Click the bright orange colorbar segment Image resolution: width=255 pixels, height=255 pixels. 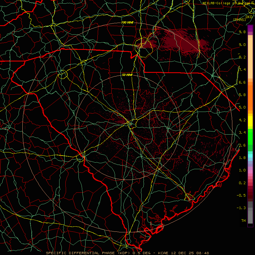pos(250,98)
